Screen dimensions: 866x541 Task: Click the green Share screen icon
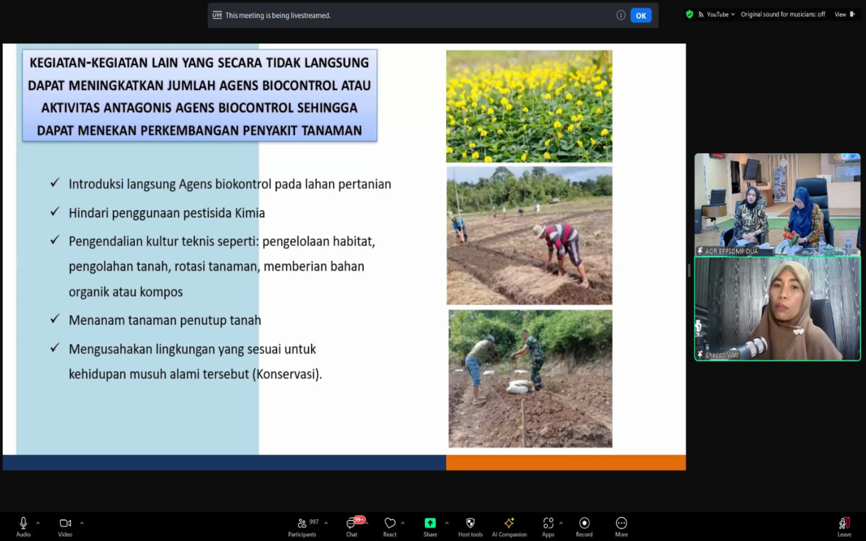tap(430, 526)
